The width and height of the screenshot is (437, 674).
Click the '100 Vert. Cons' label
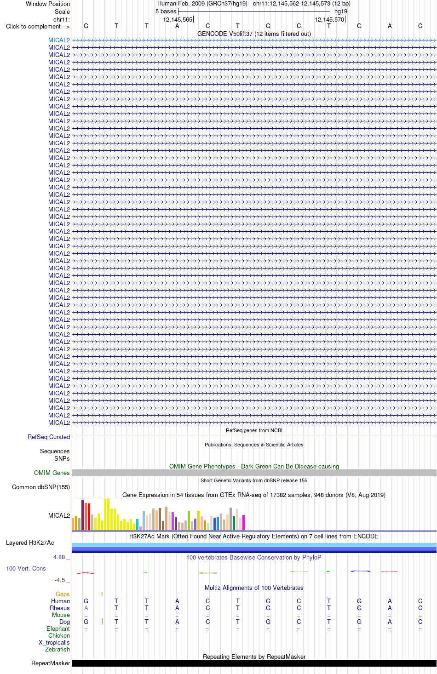pyautogui.click(x=26, y=568)
